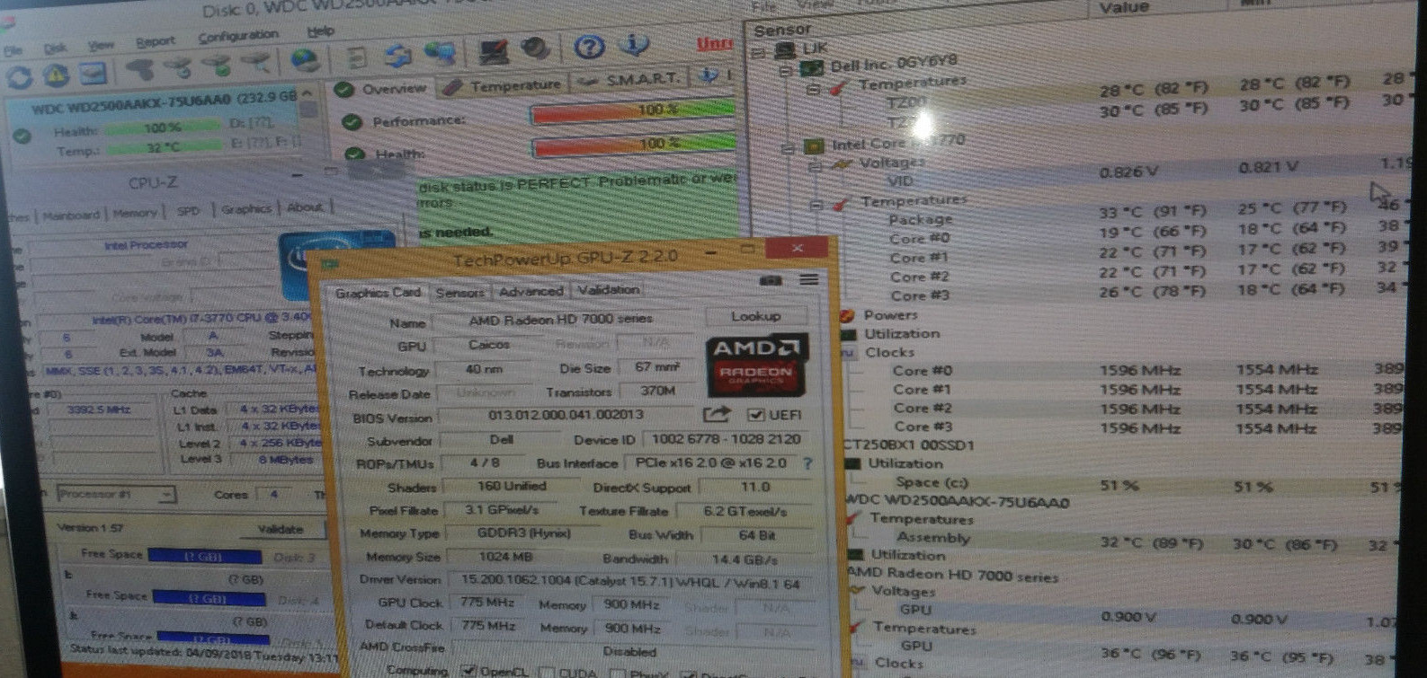Open the Processor #1 dropdown in CPU-Z
Screen dimensions: 1427x678
(x=115, y=494)
